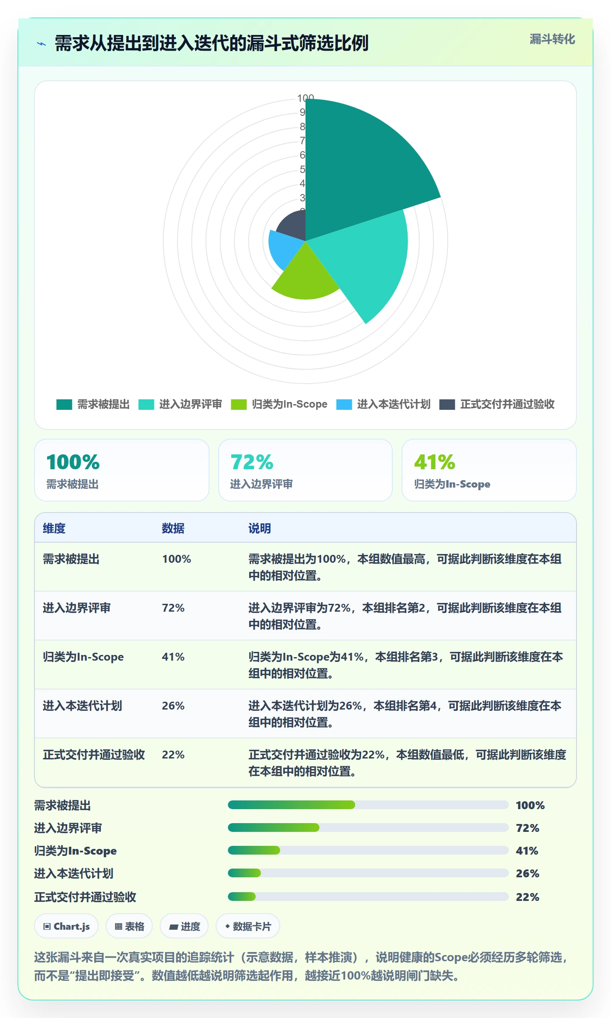This screenshot has width=611, height=1018.
Task: Toggle the 进入本迭代计划 legend item
Action: pos(383,405)
